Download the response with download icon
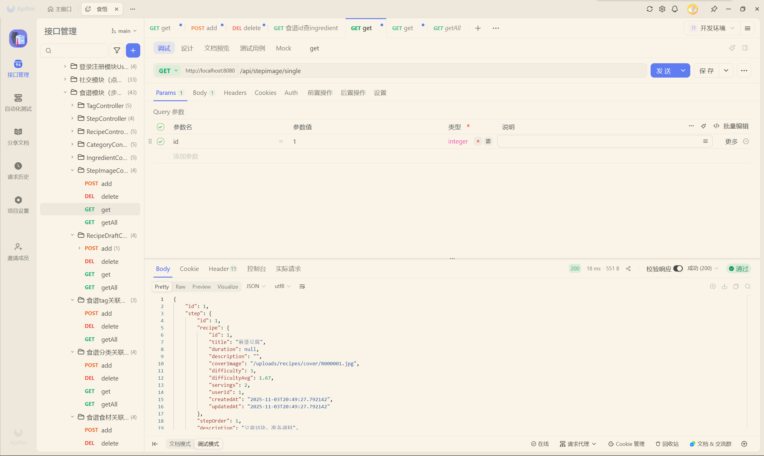 tap(724, 286)
